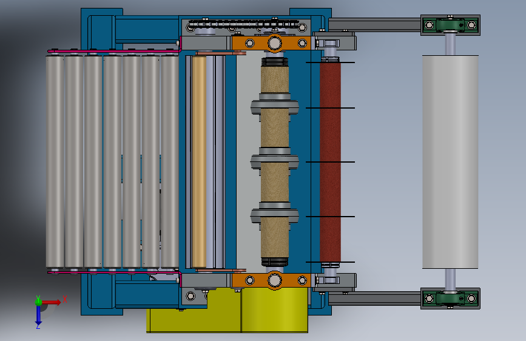Select the upper gray support arm on right
Image resolution: width=526 pixels, height=341 pixels.
point(374,25)
